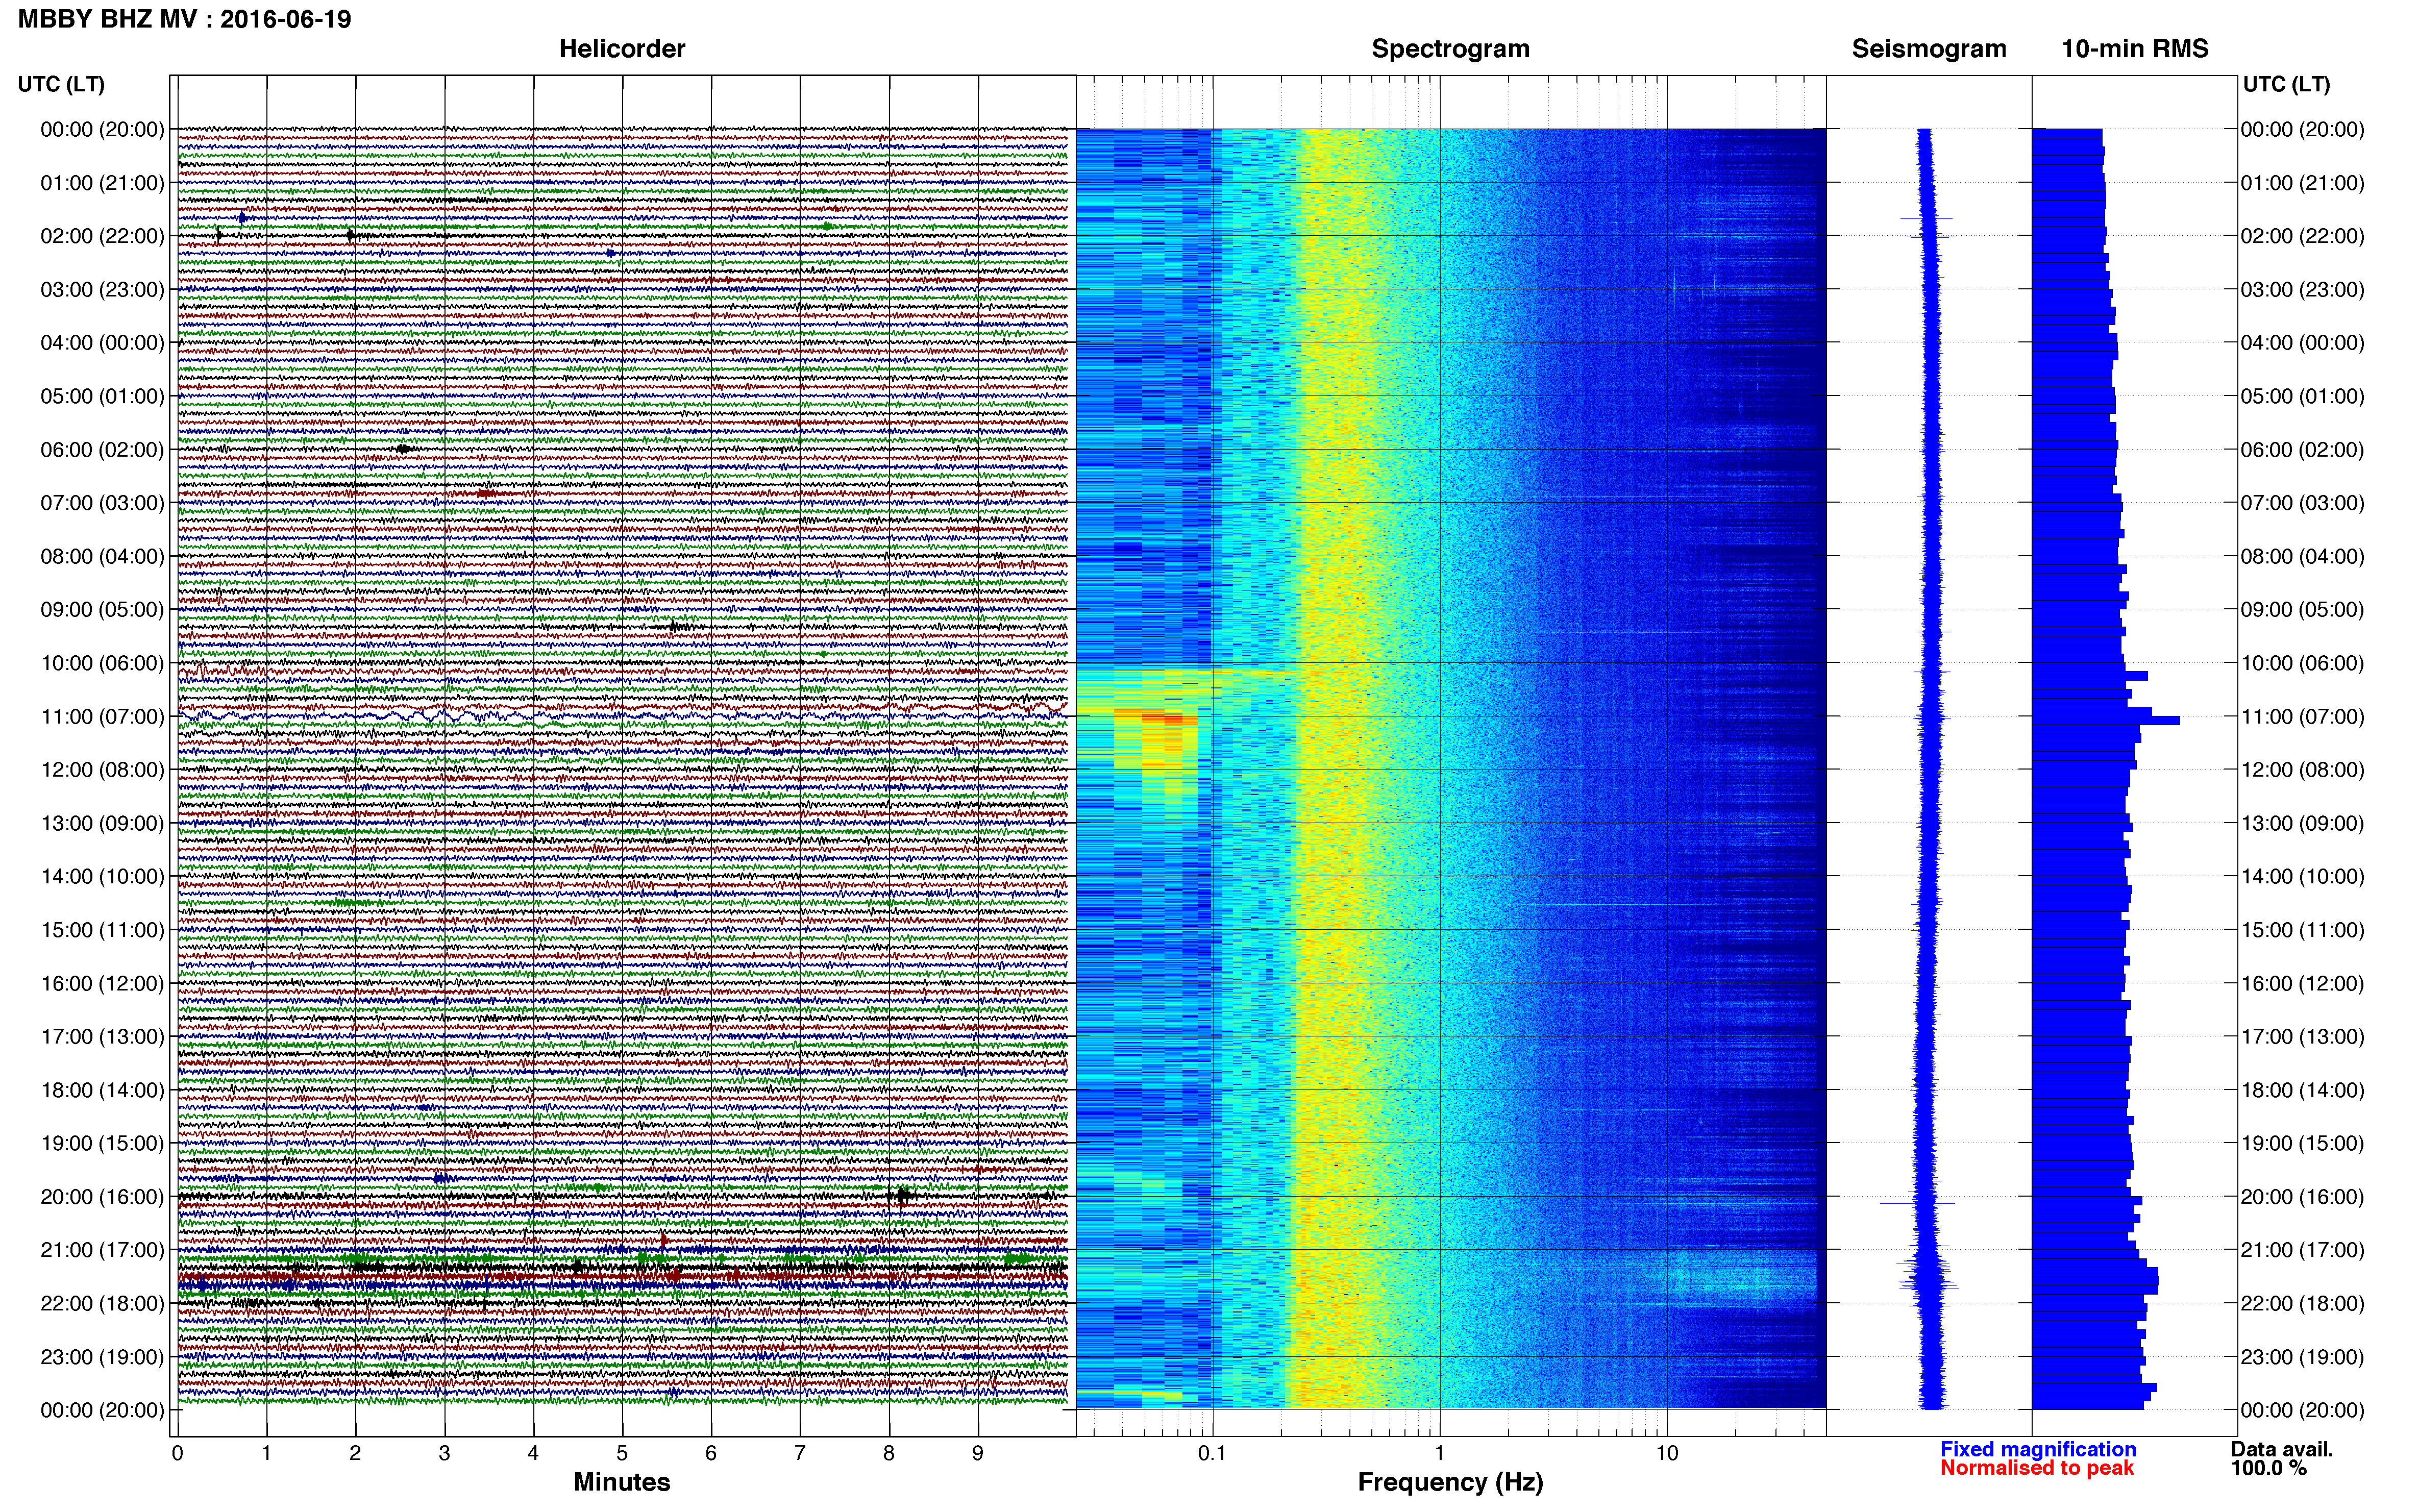Click left time label '22:00 (18:00)'
Viewport: 2419px width, 1512px height.
pyautogui.click(x=102, y=1304)
